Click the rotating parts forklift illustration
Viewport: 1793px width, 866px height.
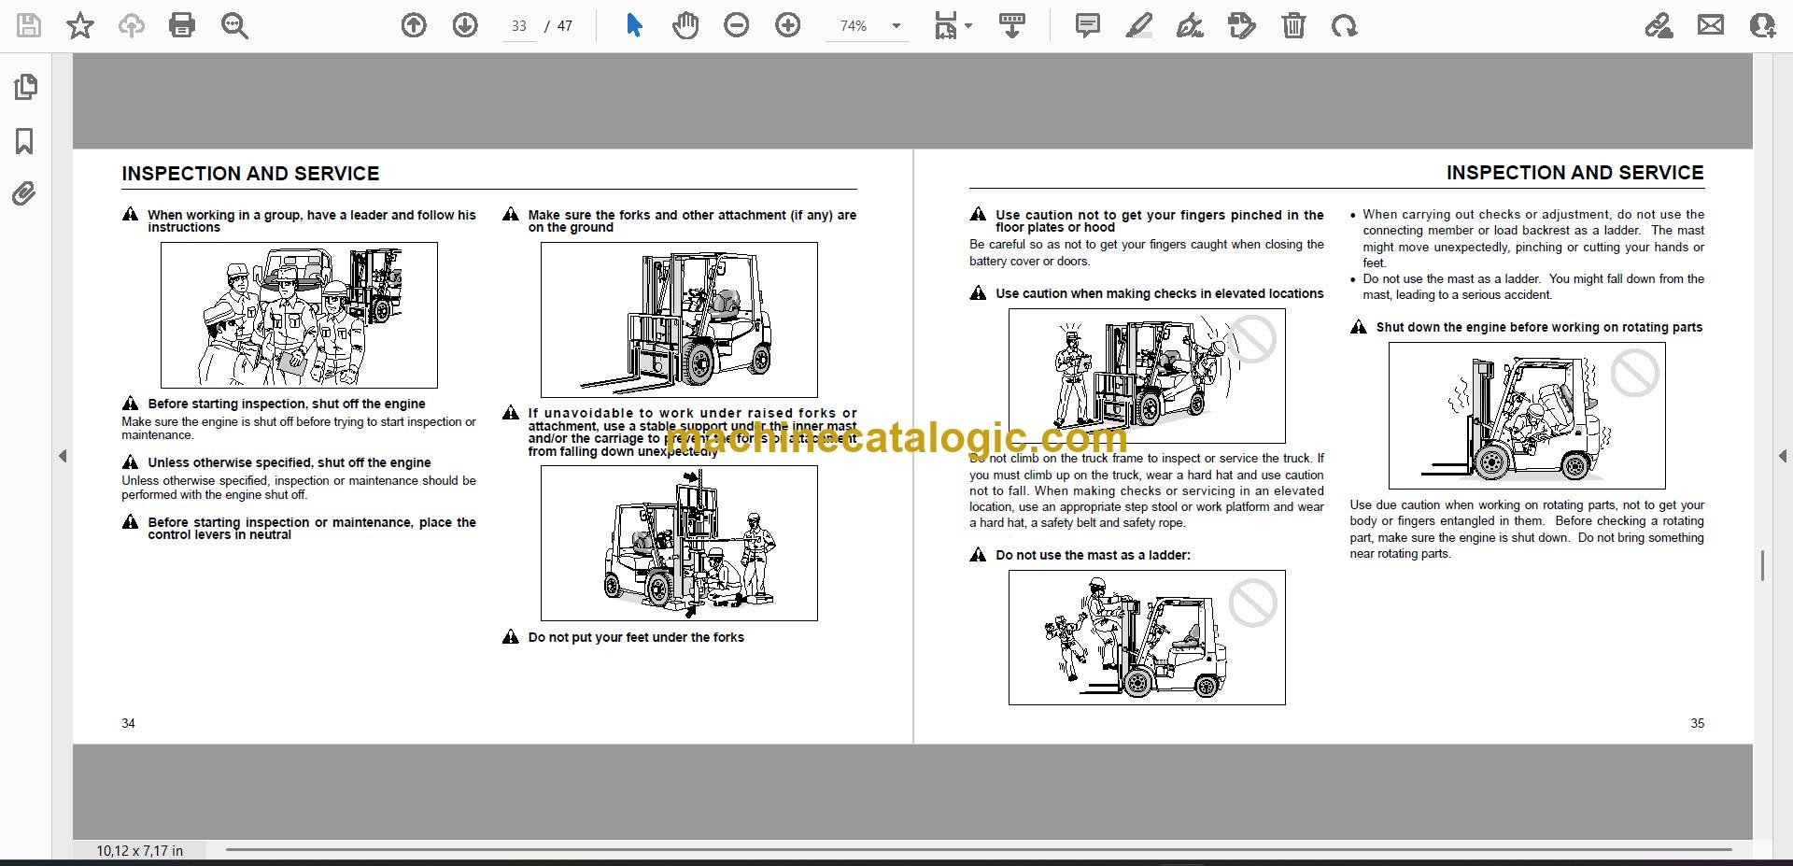[1527, 416]
